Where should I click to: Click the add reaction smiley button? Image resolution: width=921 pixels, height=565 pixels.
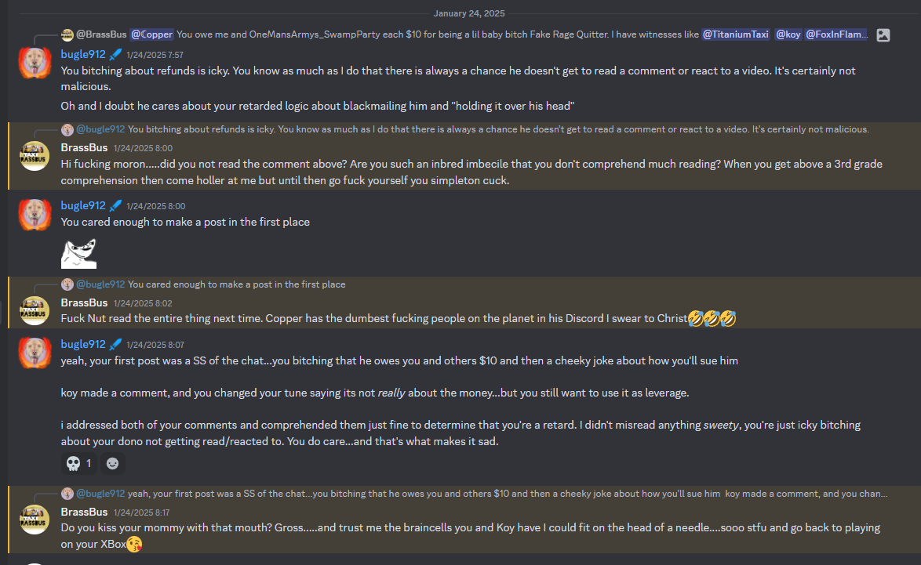click(113, 463)
